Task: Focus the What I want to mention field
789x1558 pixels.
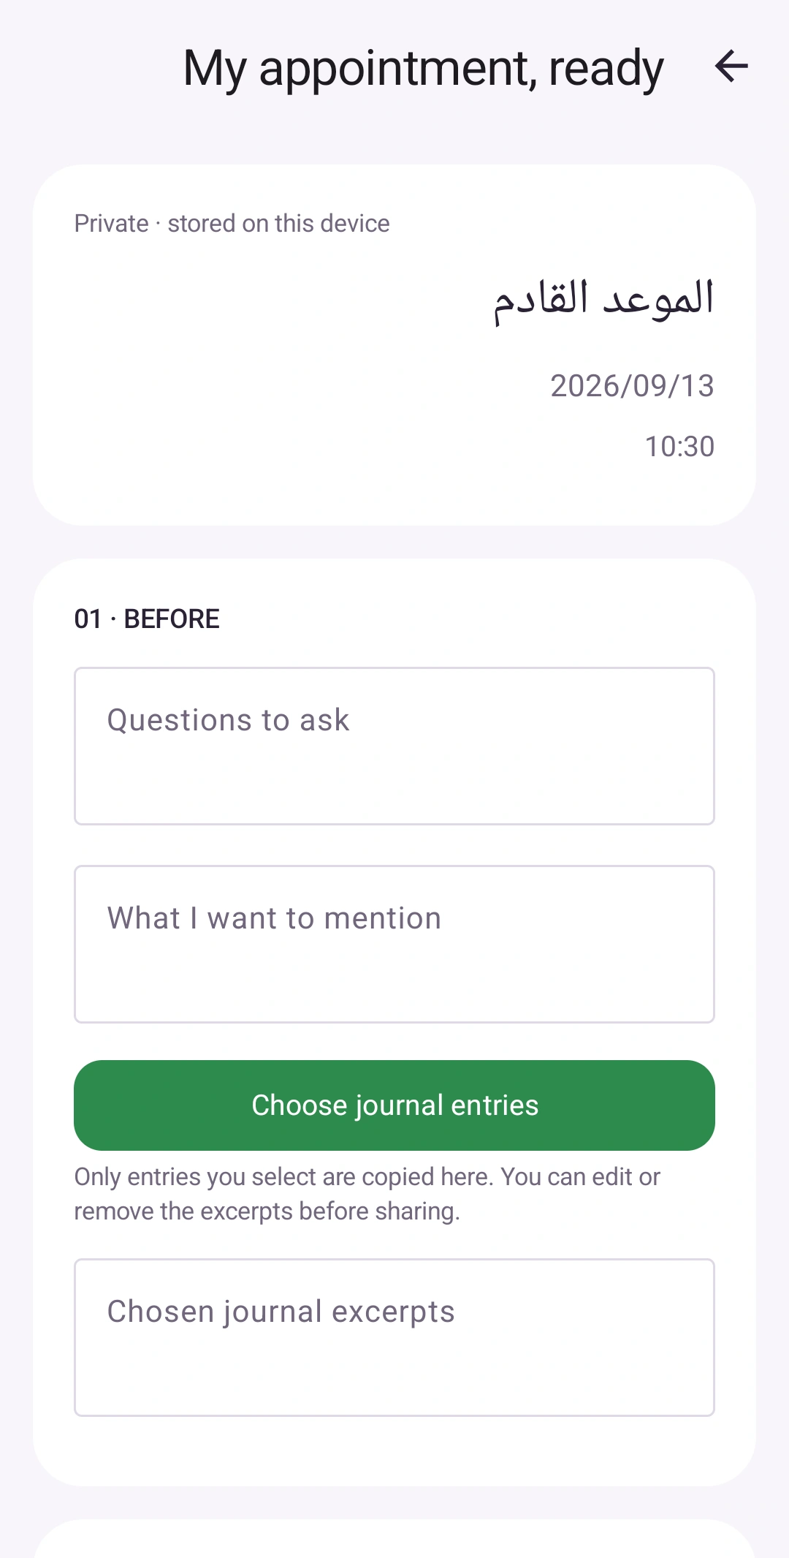Action: click(394, 944)
